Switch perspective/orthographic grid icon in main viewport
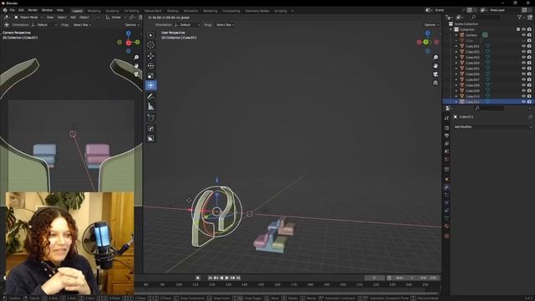 (x=436, y=83)
